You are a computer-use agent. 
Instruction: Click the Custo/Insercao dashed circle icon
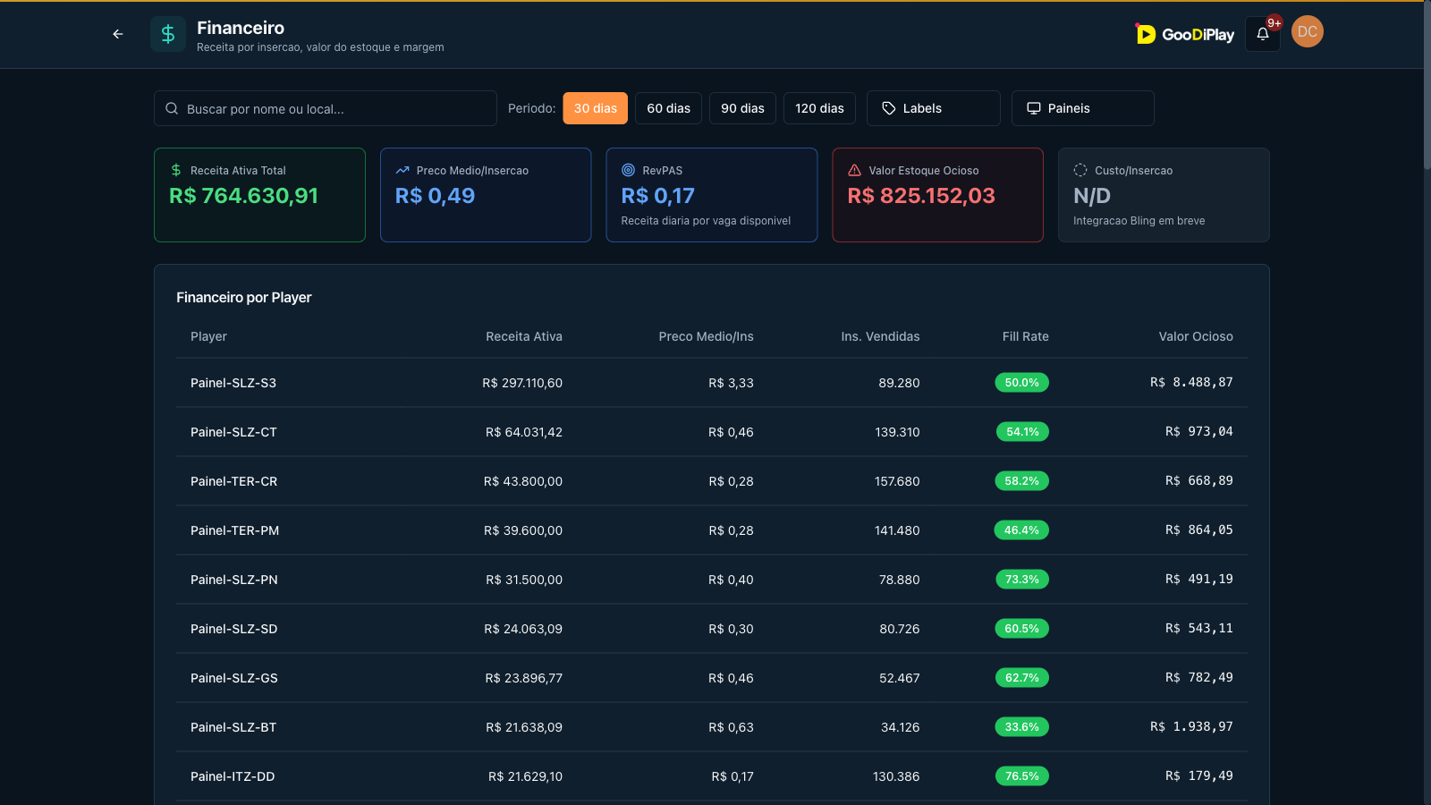(x=1080, y=170)
